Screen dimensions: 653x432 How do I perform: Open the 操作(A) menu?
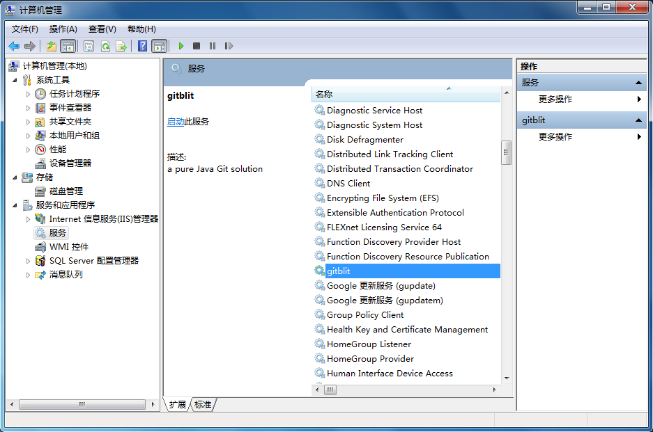point(63,29)
